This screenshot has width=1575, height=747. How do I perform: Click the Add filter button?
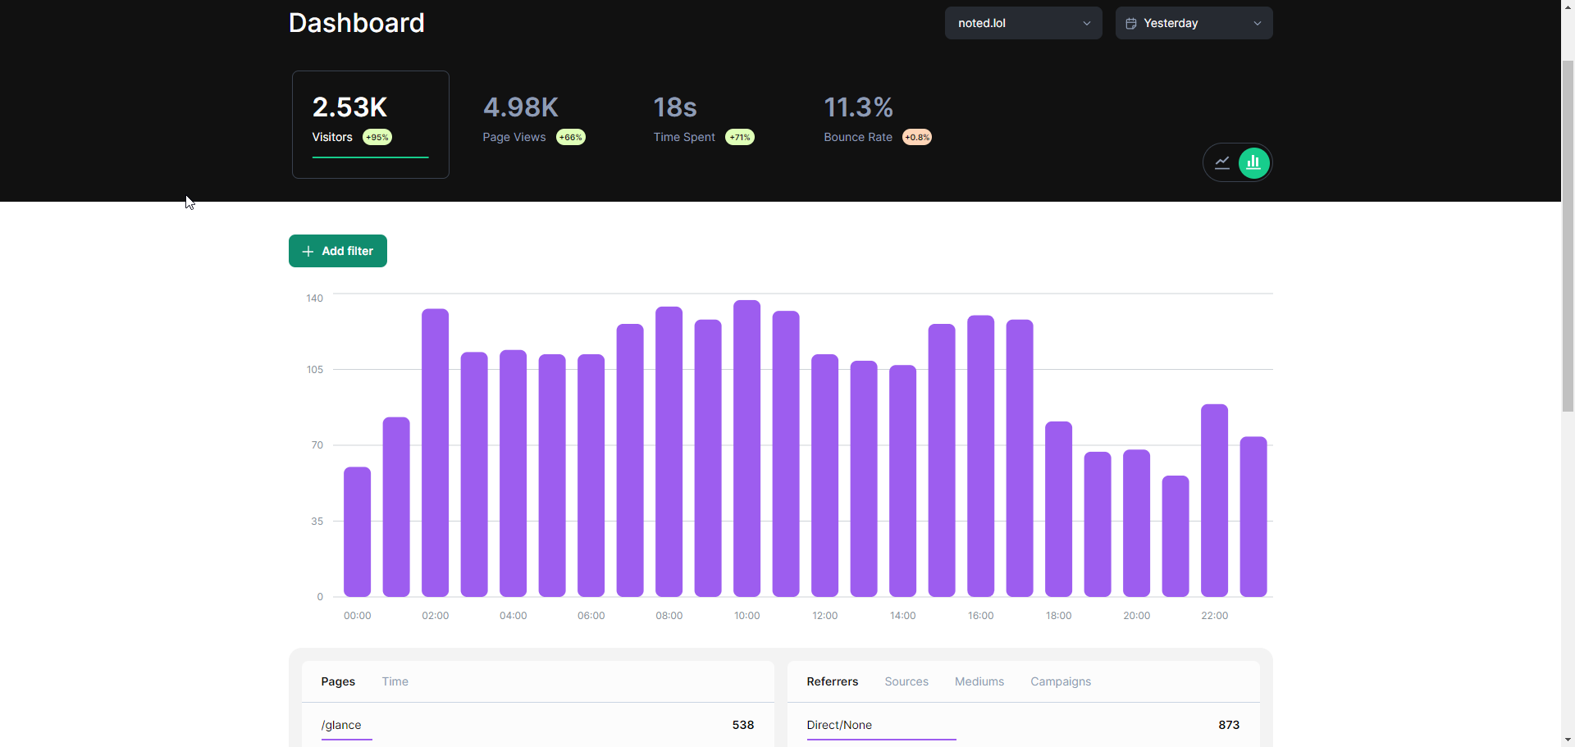338,251
